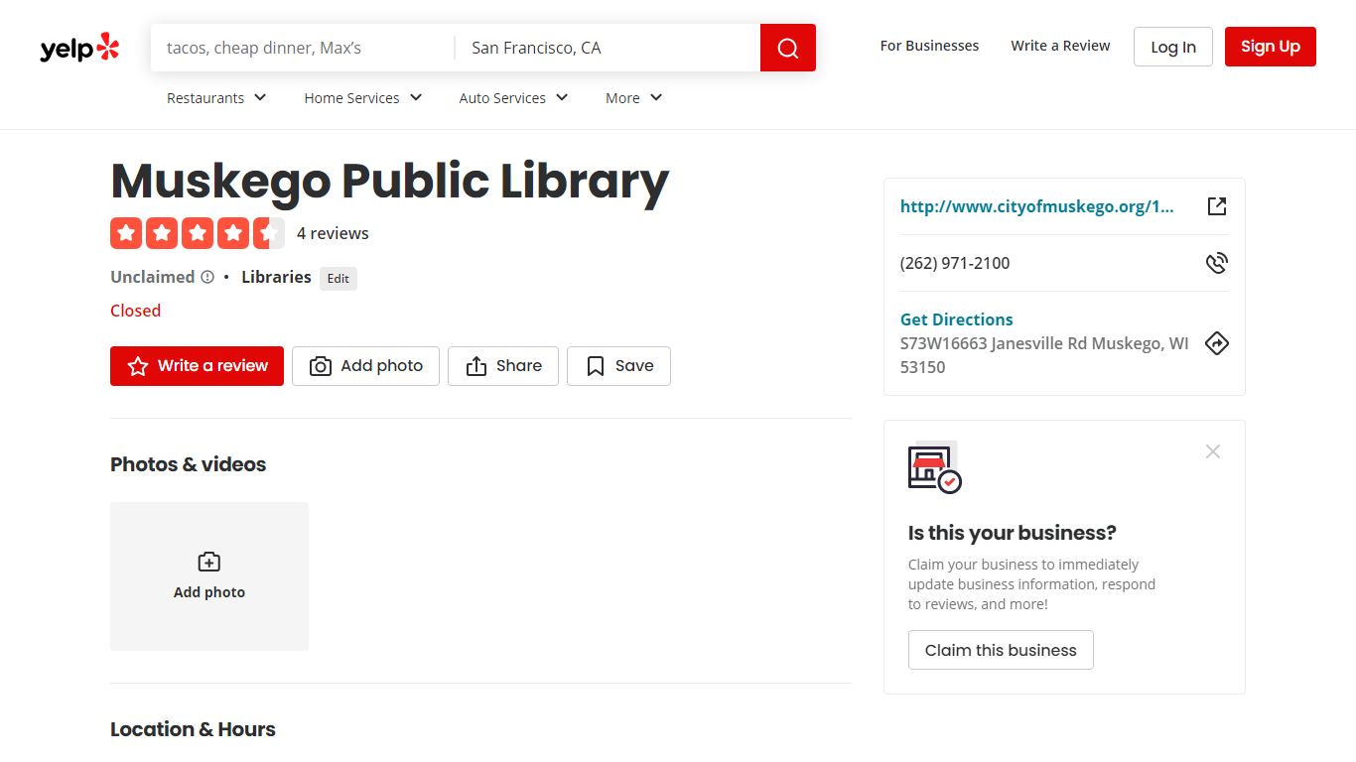
Task: Focus the search terms input field
Action: (303, 48)
